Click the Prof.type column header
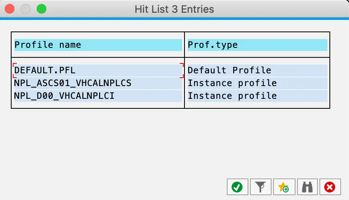The image size is (349, 200). tap(257, 45)
